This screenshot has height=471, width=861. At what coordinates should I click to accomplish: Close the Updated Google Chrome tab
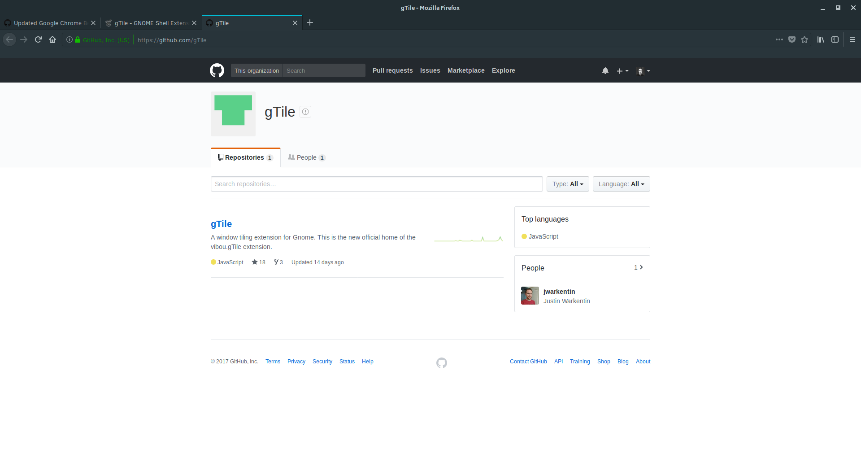(93, 23)
